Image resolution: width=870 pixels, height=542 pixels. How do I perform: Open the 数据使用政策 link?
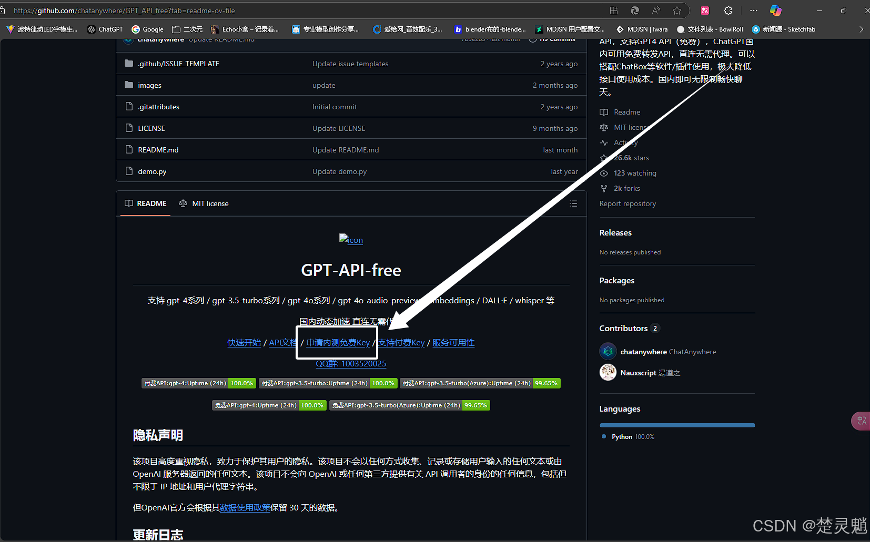pos(245,508)
